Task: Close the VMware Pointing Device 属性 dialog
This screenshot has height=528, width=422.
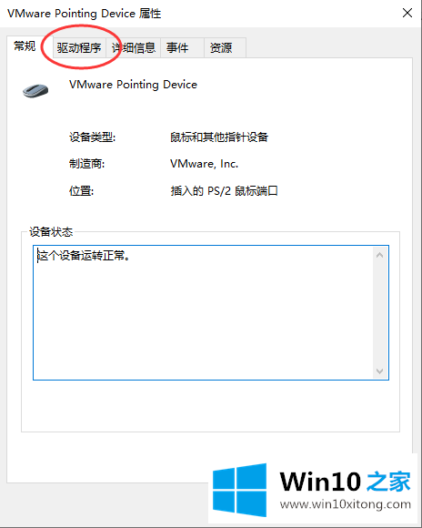Action: (407, 13)
